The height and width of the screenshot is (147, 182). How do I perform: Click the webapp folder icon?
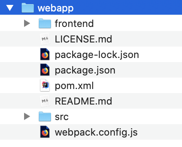point(28,8)
